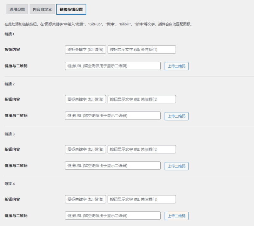Click the 链接 1 section heading
The width and height of the screenshot is (254, 226).
(10, 33)
